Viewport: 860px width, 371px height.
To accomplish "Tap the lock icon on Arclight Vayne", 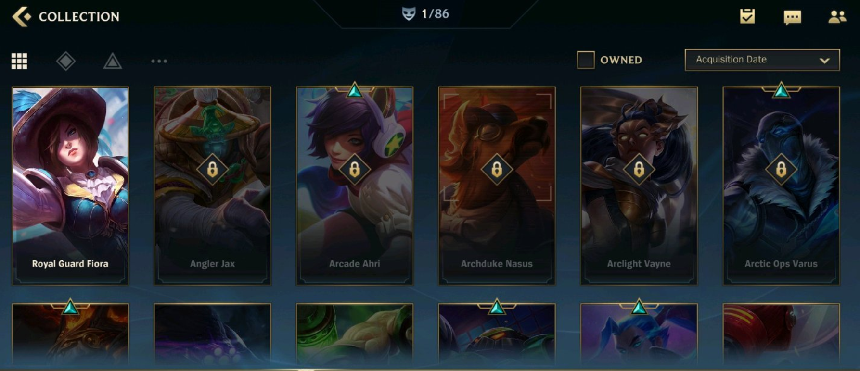I will click(x=639, y=169).
